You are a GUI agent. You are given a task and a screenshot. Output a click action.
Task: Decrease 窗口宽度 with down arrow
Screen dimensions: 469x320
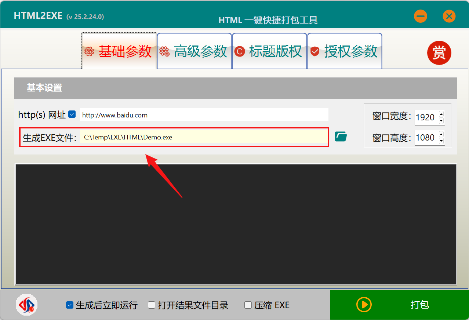pyautogui.click(x=441, y=121)
